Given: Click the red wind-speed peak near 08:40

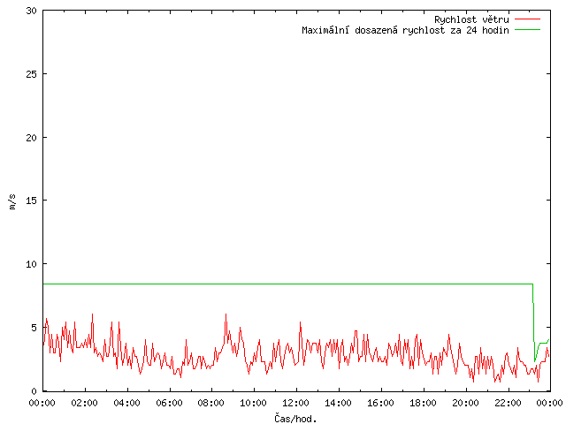Looking at the screenshot, I should (x=226, y=314).
